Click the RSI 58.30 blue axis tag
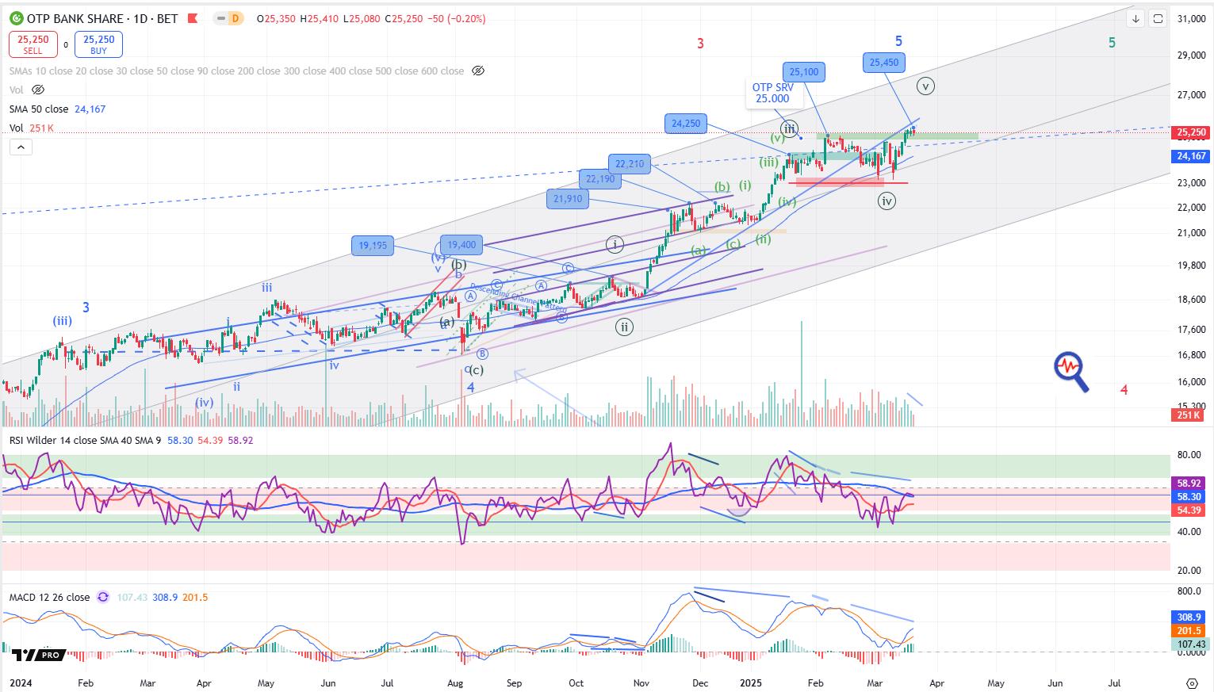The image size is (1214, 692). click(x=1190, y=496)
